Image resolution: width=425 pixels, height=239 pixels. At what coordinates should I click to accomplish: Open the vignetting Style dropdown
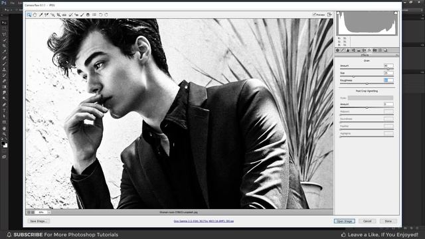click(x=371, y=98)
